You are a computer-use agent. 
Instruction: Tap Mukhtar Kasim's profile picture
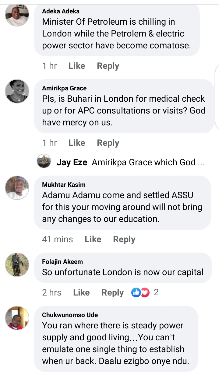[x=17, y=187]
